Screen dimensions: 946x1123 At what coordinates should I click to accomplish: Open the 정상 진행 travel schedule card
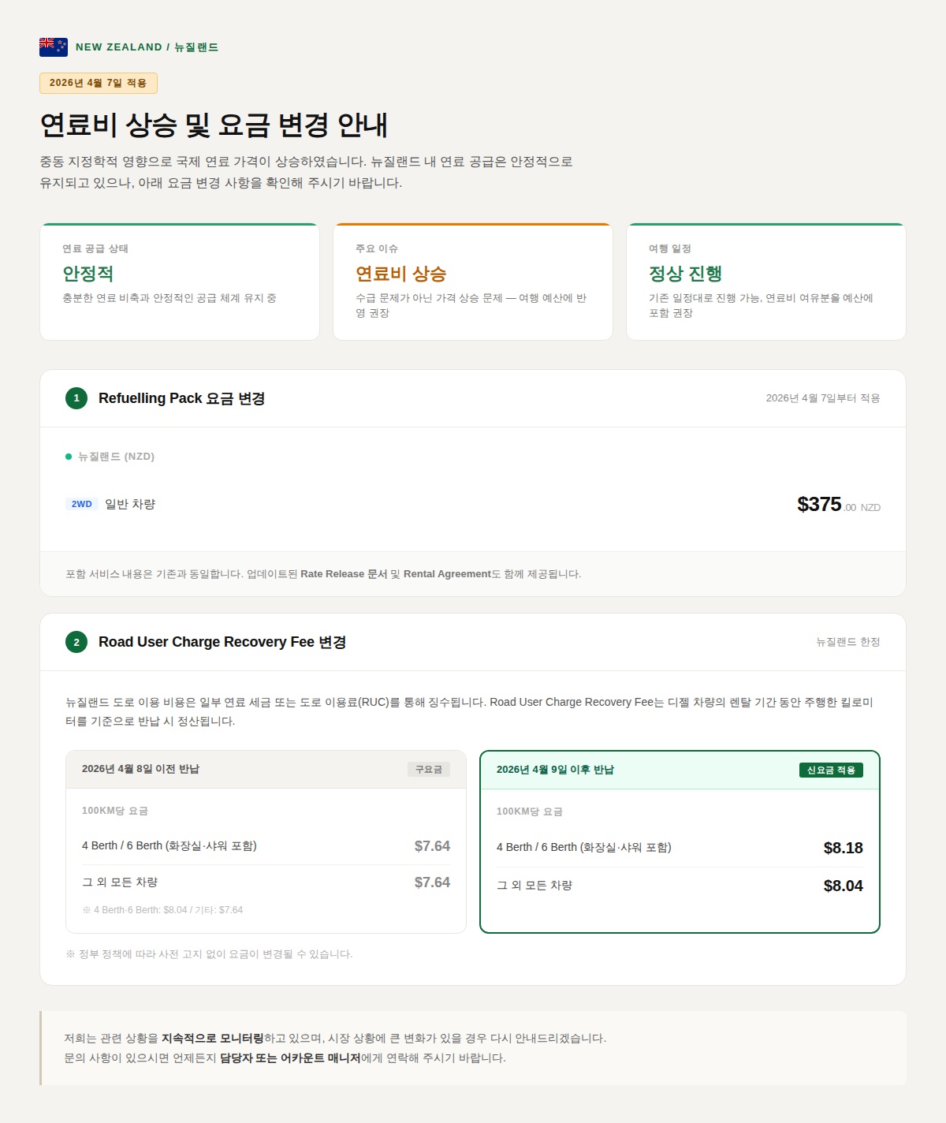[766, 282]
